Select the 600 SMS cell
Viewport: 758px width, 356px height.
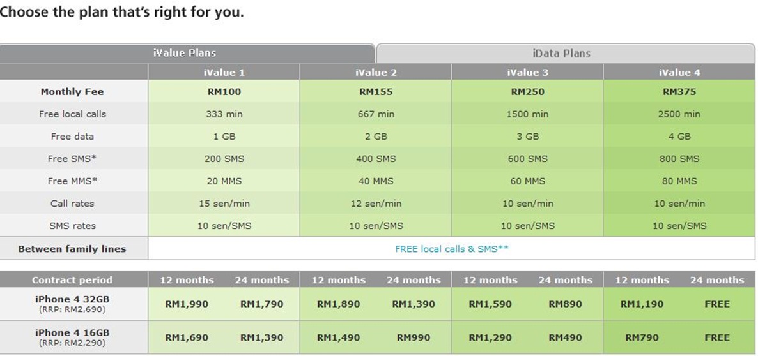point(527,159)
